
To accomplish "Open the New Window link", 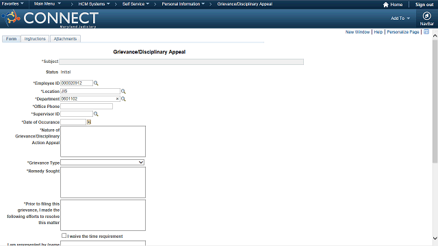I will (x=357, y=32).
